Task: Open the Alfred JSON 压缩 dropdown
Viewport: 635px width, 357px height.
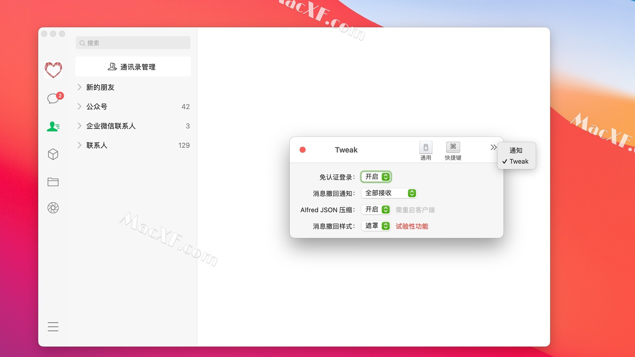Action: click(376, 210)
